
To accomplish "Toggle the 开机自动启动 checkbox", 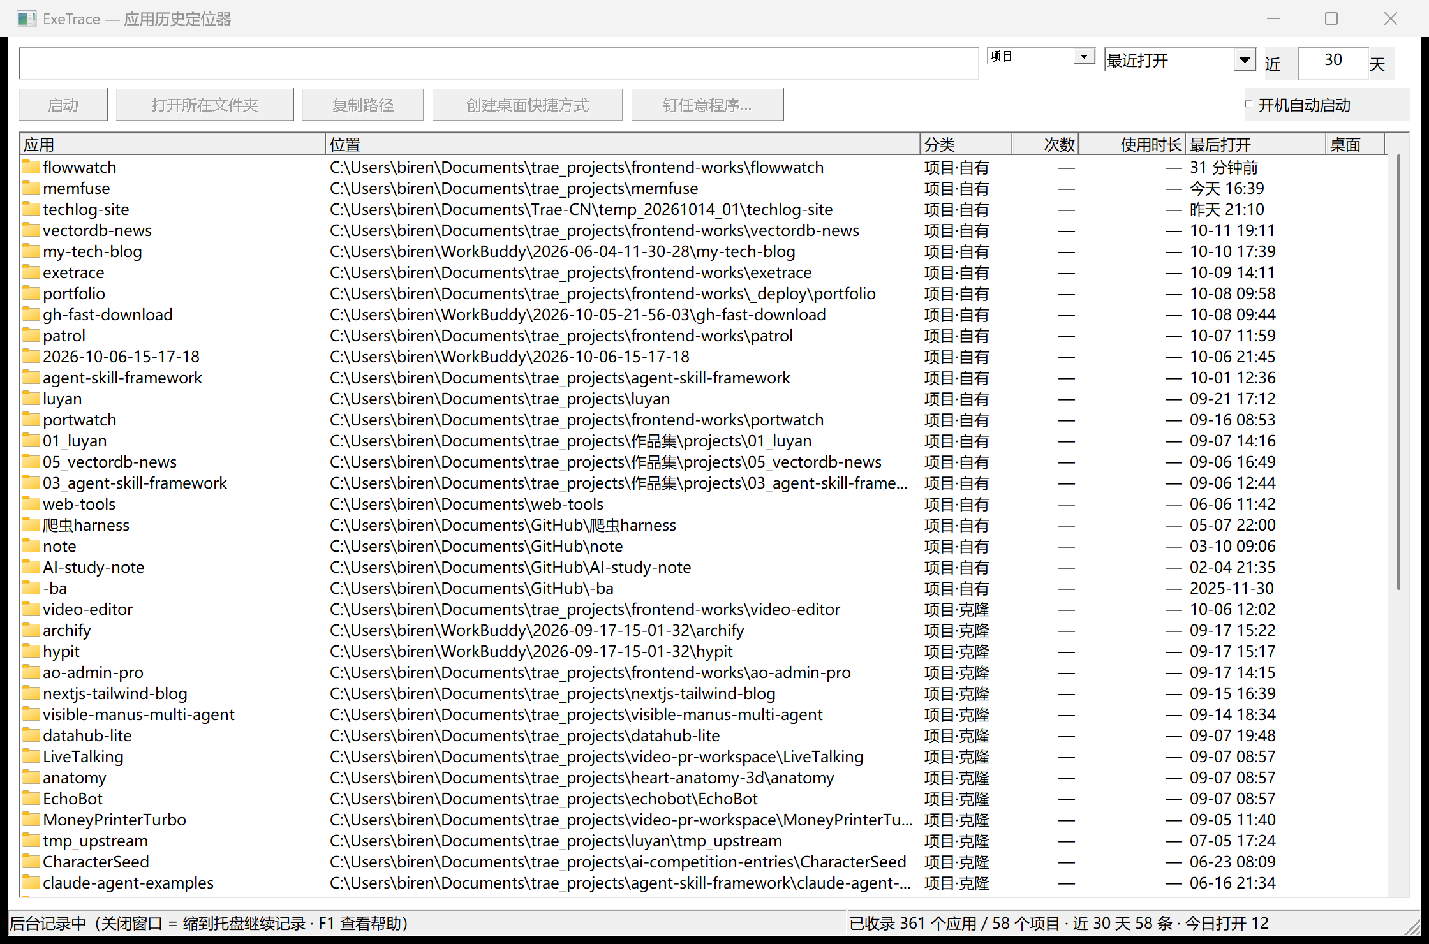I will coord(1248,105).
